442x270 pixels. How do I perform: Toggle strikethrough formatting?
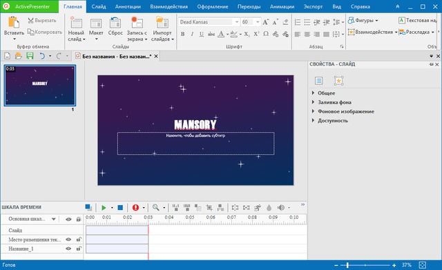pos(211,34)
